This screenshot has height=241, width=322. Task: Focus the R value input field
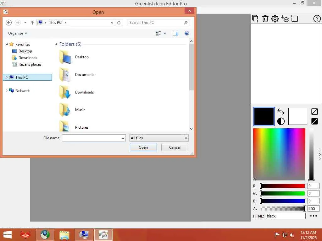click(313, 186)
